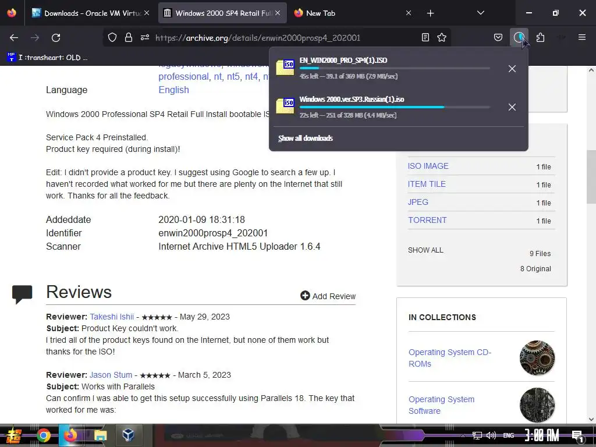This screenshot has width=596, height=447.
Task: Open the JPEG download option
Action: pyautogui.click(x=418, y=202)
